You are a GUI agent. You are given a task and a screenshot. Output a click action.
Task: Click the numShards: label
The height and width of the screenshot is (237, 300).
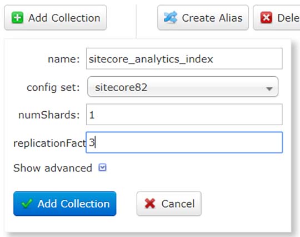tap(49, 115)
